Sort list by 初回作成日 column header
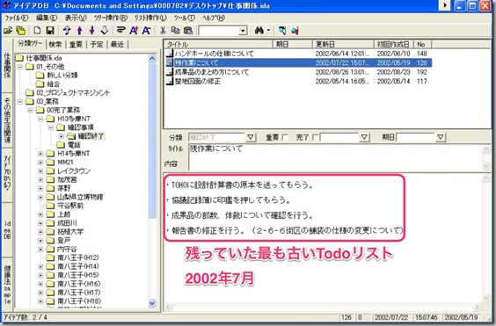Image resolution: width=496 pixels, height=326 pixels. point(393,44)
